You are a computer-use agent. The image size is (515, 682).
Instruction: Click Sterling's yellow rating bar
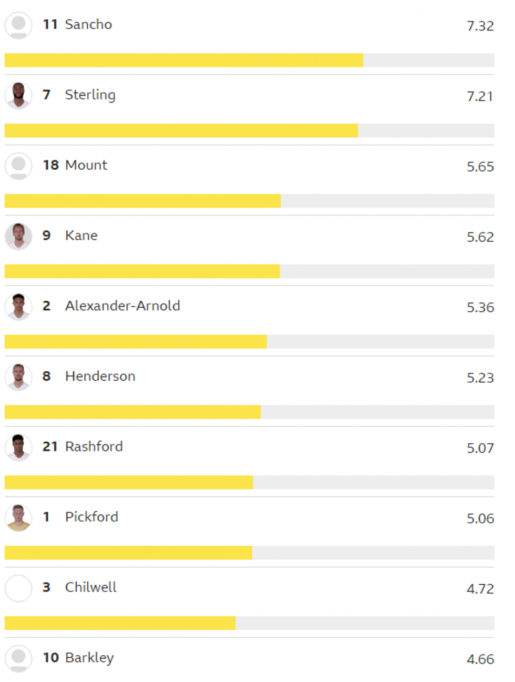click(x=181, y=130)
